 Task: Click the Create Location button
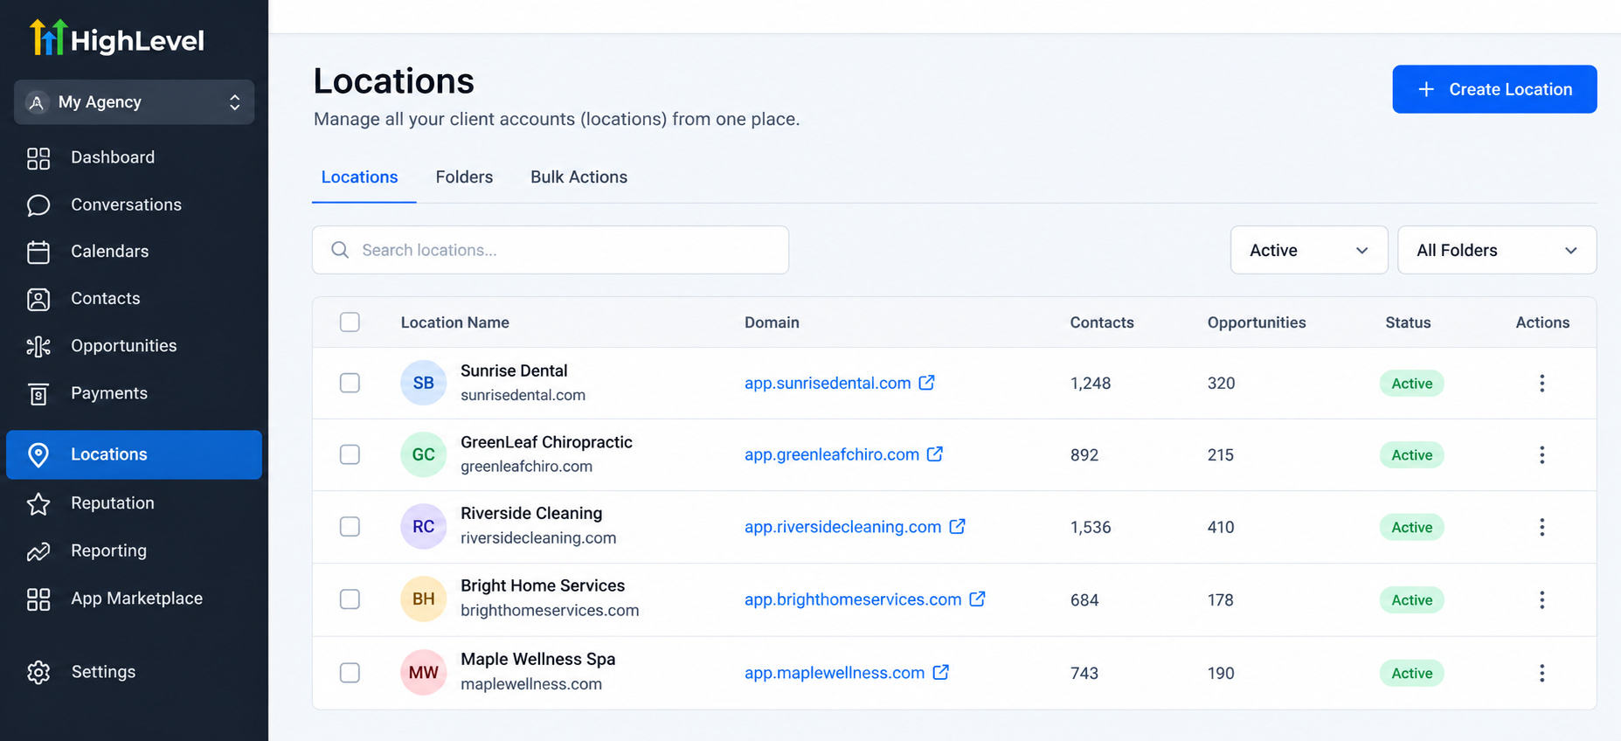point(1494,89)
